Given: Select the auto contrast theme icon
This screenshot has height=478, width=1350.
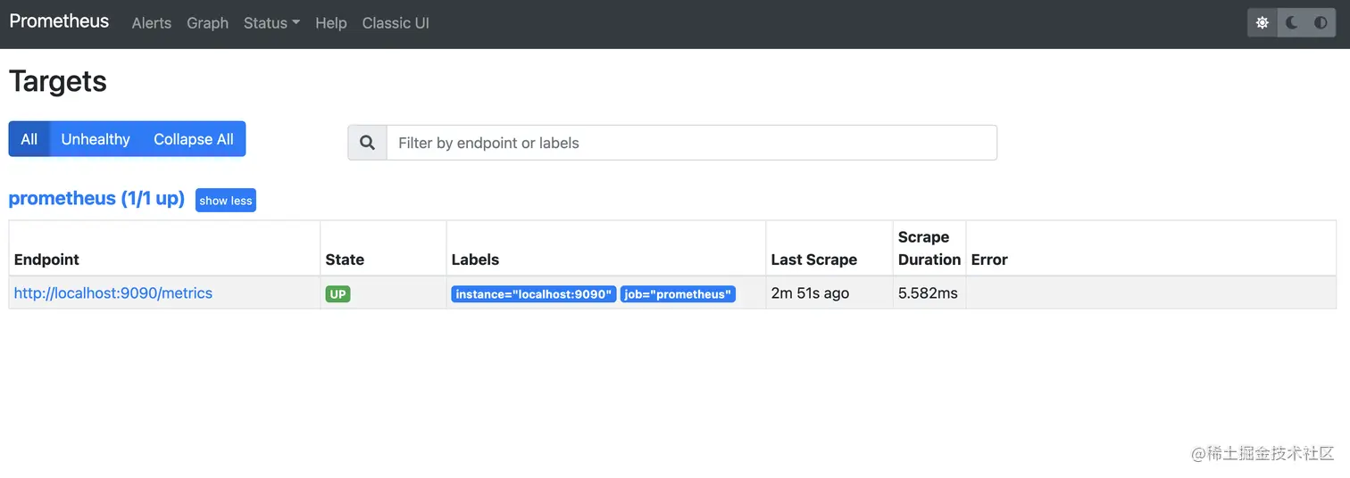Looking at the screenshot, I should 1321,23.
